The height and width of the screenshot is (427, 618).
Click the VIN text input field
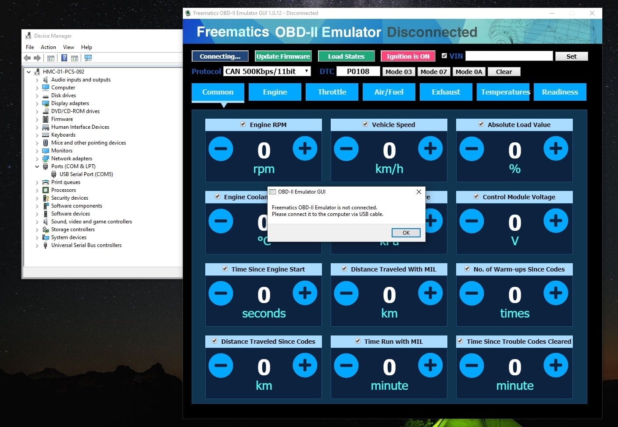[x=509, y=56]
